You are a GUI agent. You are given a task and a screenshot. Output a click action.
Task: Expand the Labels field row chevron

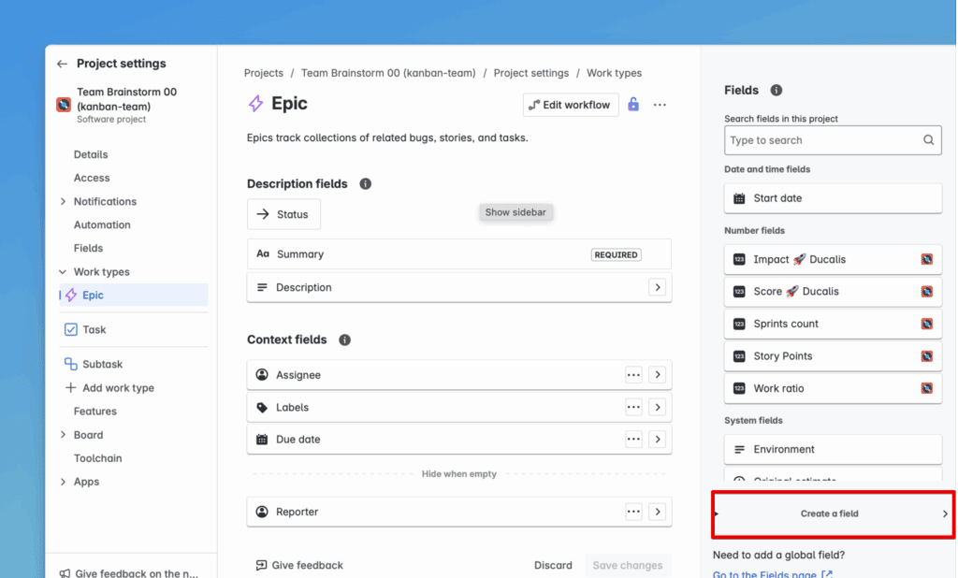point(658,408)
